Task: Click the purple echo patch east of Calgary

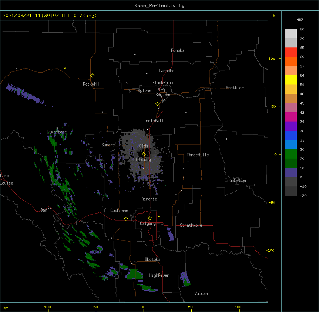Action: click(x=171, y=234)
